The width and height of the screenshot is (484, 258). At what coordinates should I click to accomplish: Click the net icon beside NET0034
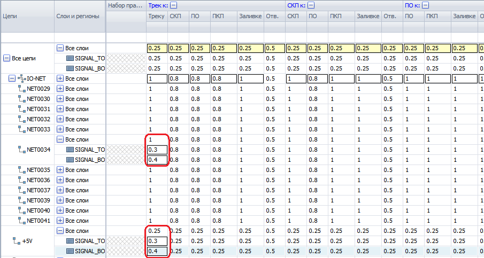pyautogui.click(x=21, y=150)
